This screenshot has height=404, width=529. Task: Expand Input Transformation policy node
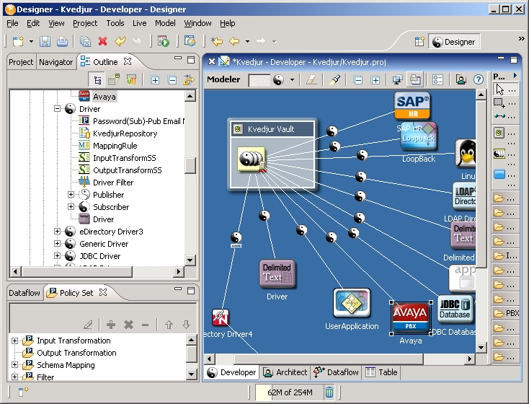[x=14, y=341]
